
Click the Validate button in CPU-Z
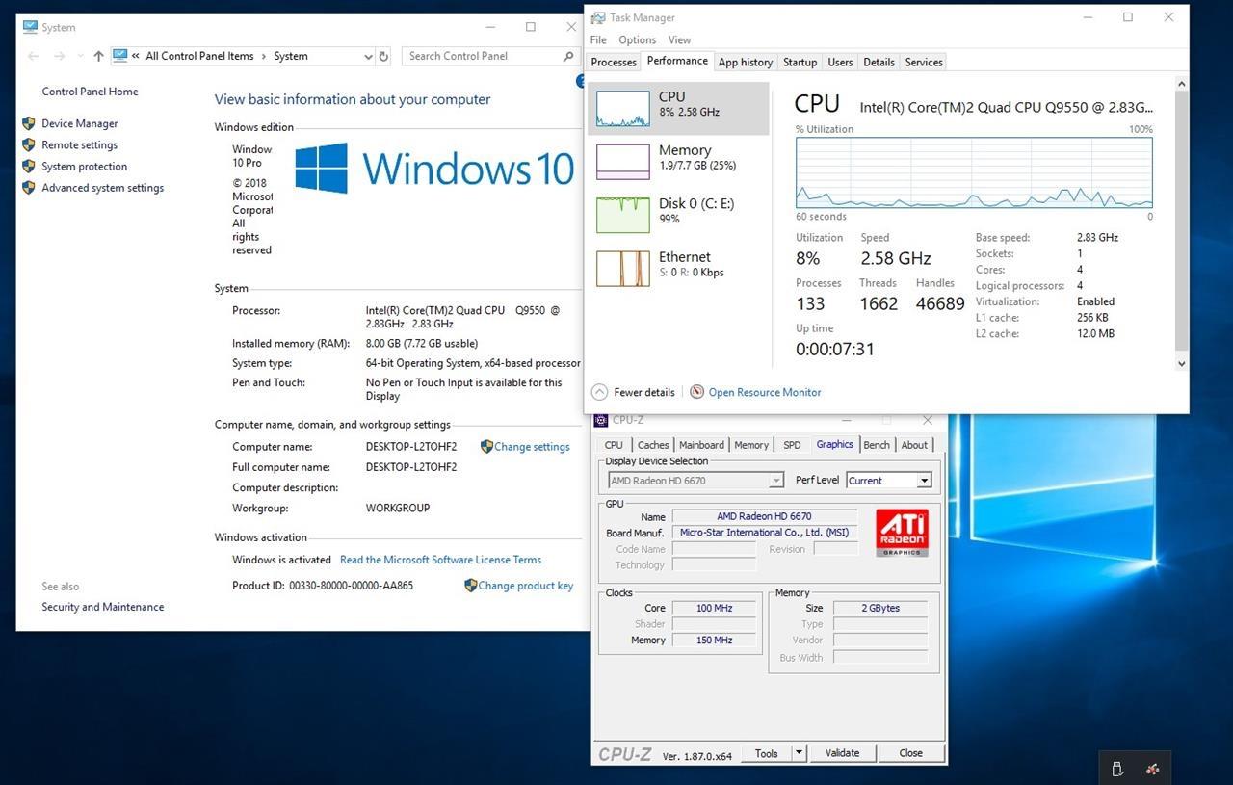tap(842, 753)
